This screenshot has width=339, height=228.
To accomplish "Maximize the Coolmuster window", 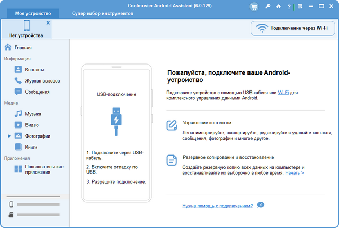I will coord(322,6).
